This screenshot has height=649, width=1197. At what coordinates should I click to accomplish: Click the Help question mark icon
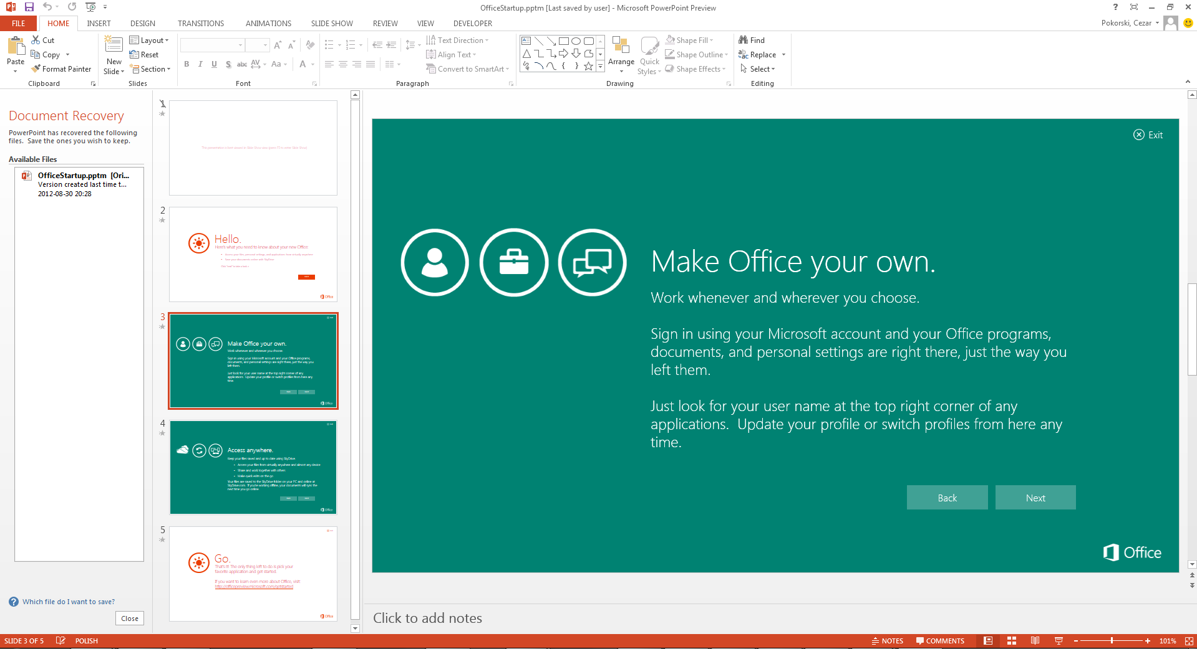coord(1115,7)
